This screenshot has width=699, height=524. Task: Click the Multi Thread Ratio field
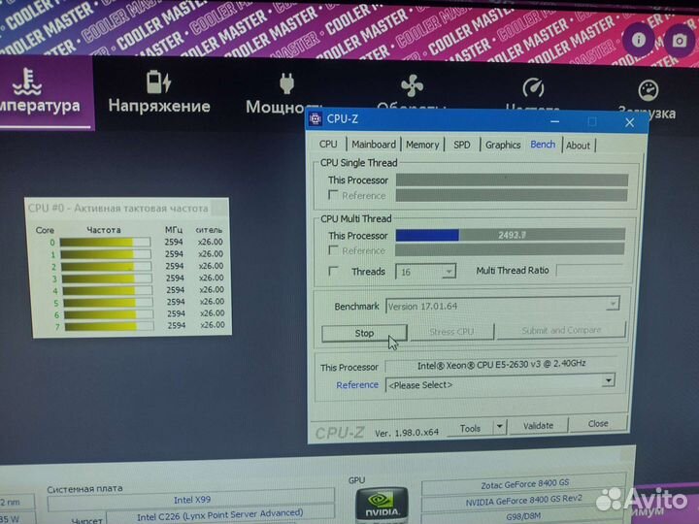tap(591, 270)
